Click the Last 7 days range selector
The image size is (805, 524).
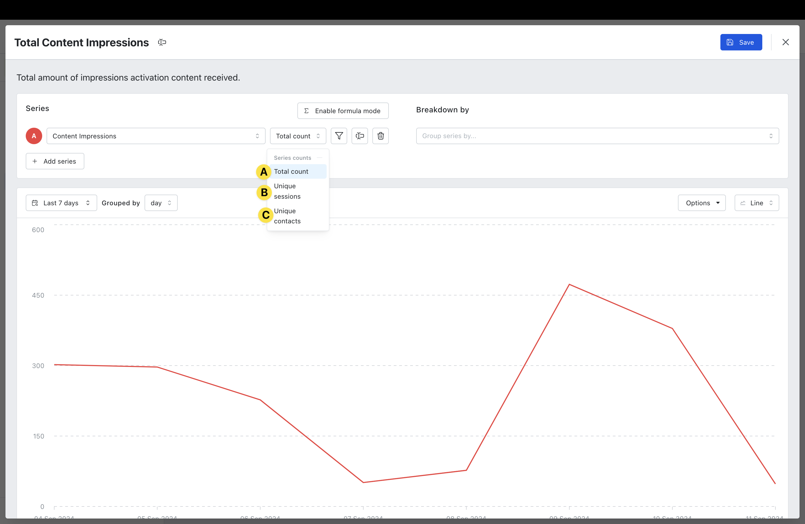(x=61, y=203)
